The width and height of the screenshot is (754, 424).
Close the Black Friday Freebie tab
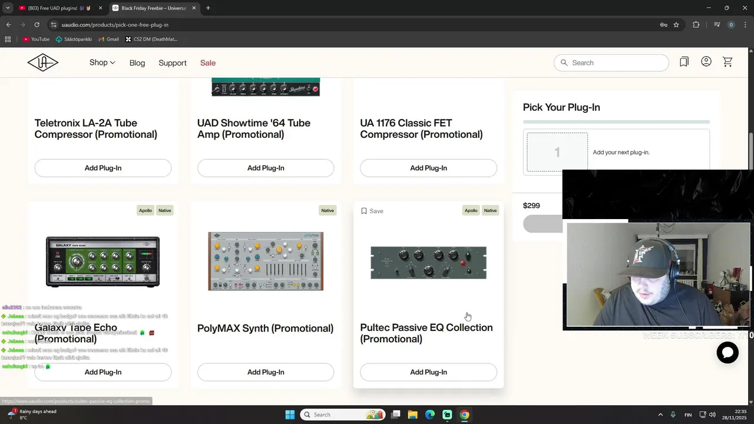194,8
